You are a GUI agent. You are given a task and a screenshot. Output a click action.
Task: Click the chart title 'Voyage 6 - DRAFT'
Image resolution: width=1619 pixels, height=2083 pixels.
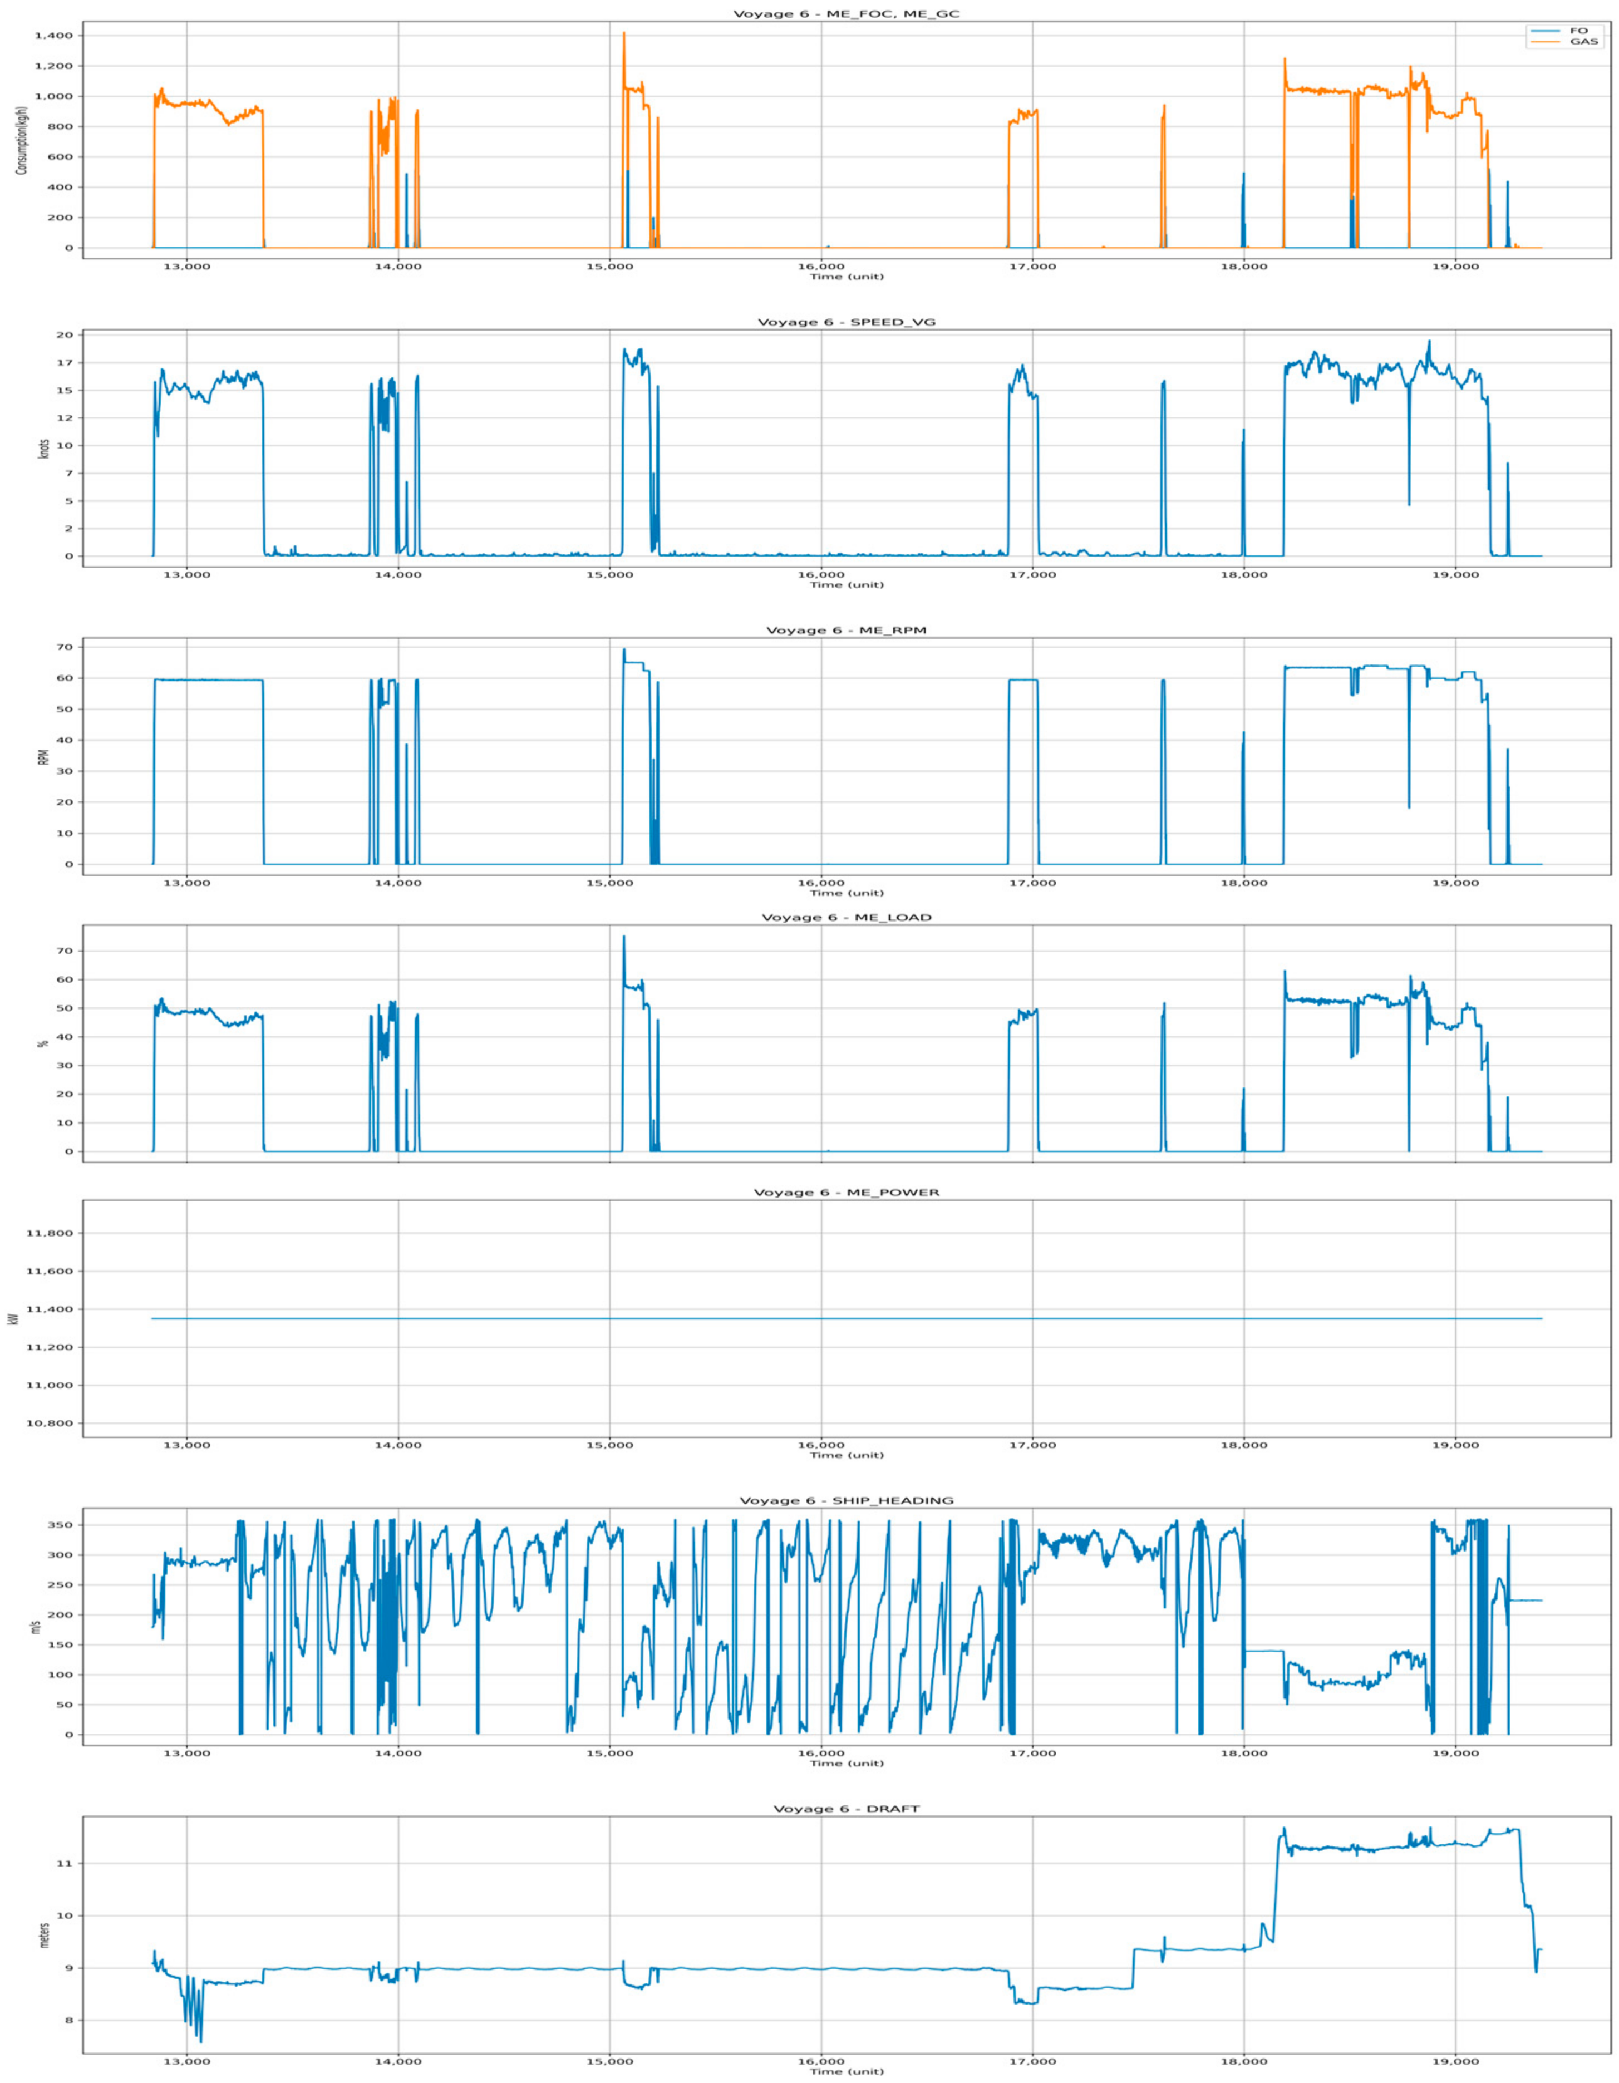(846, 1809)
